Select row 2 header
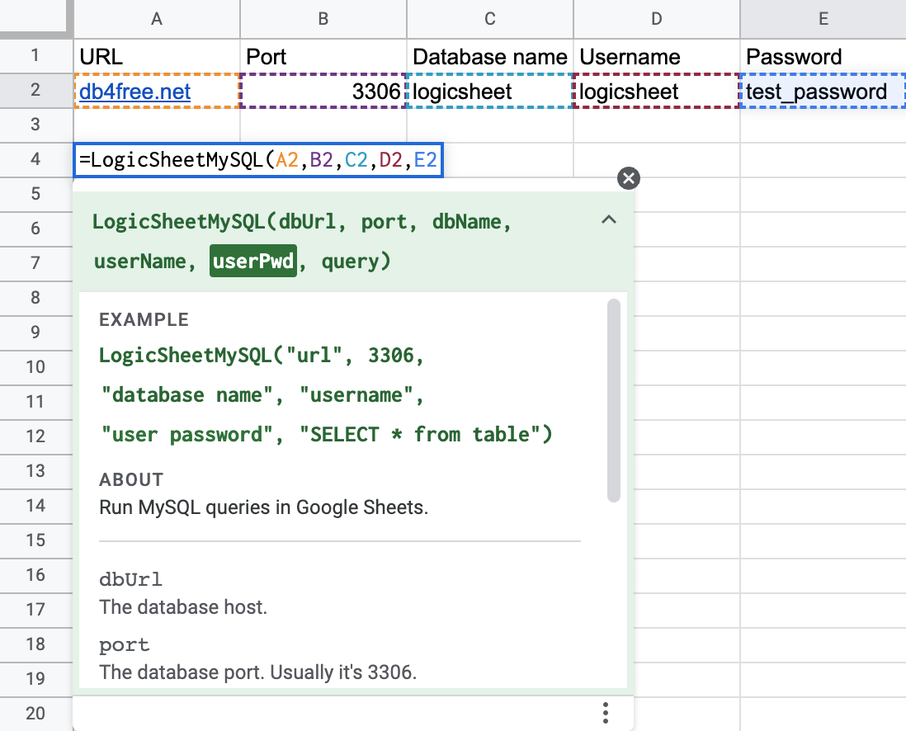The image size is (906, 731). click(35, 90)
